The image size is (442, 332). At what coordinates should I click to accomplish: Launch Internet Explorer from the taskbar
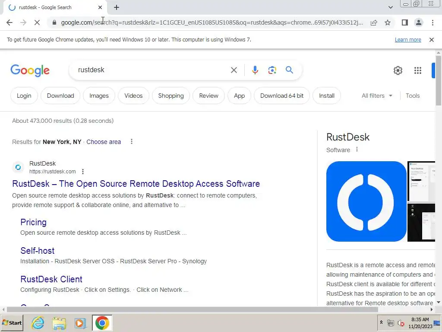pyautogui.click(x=38, y=322)
